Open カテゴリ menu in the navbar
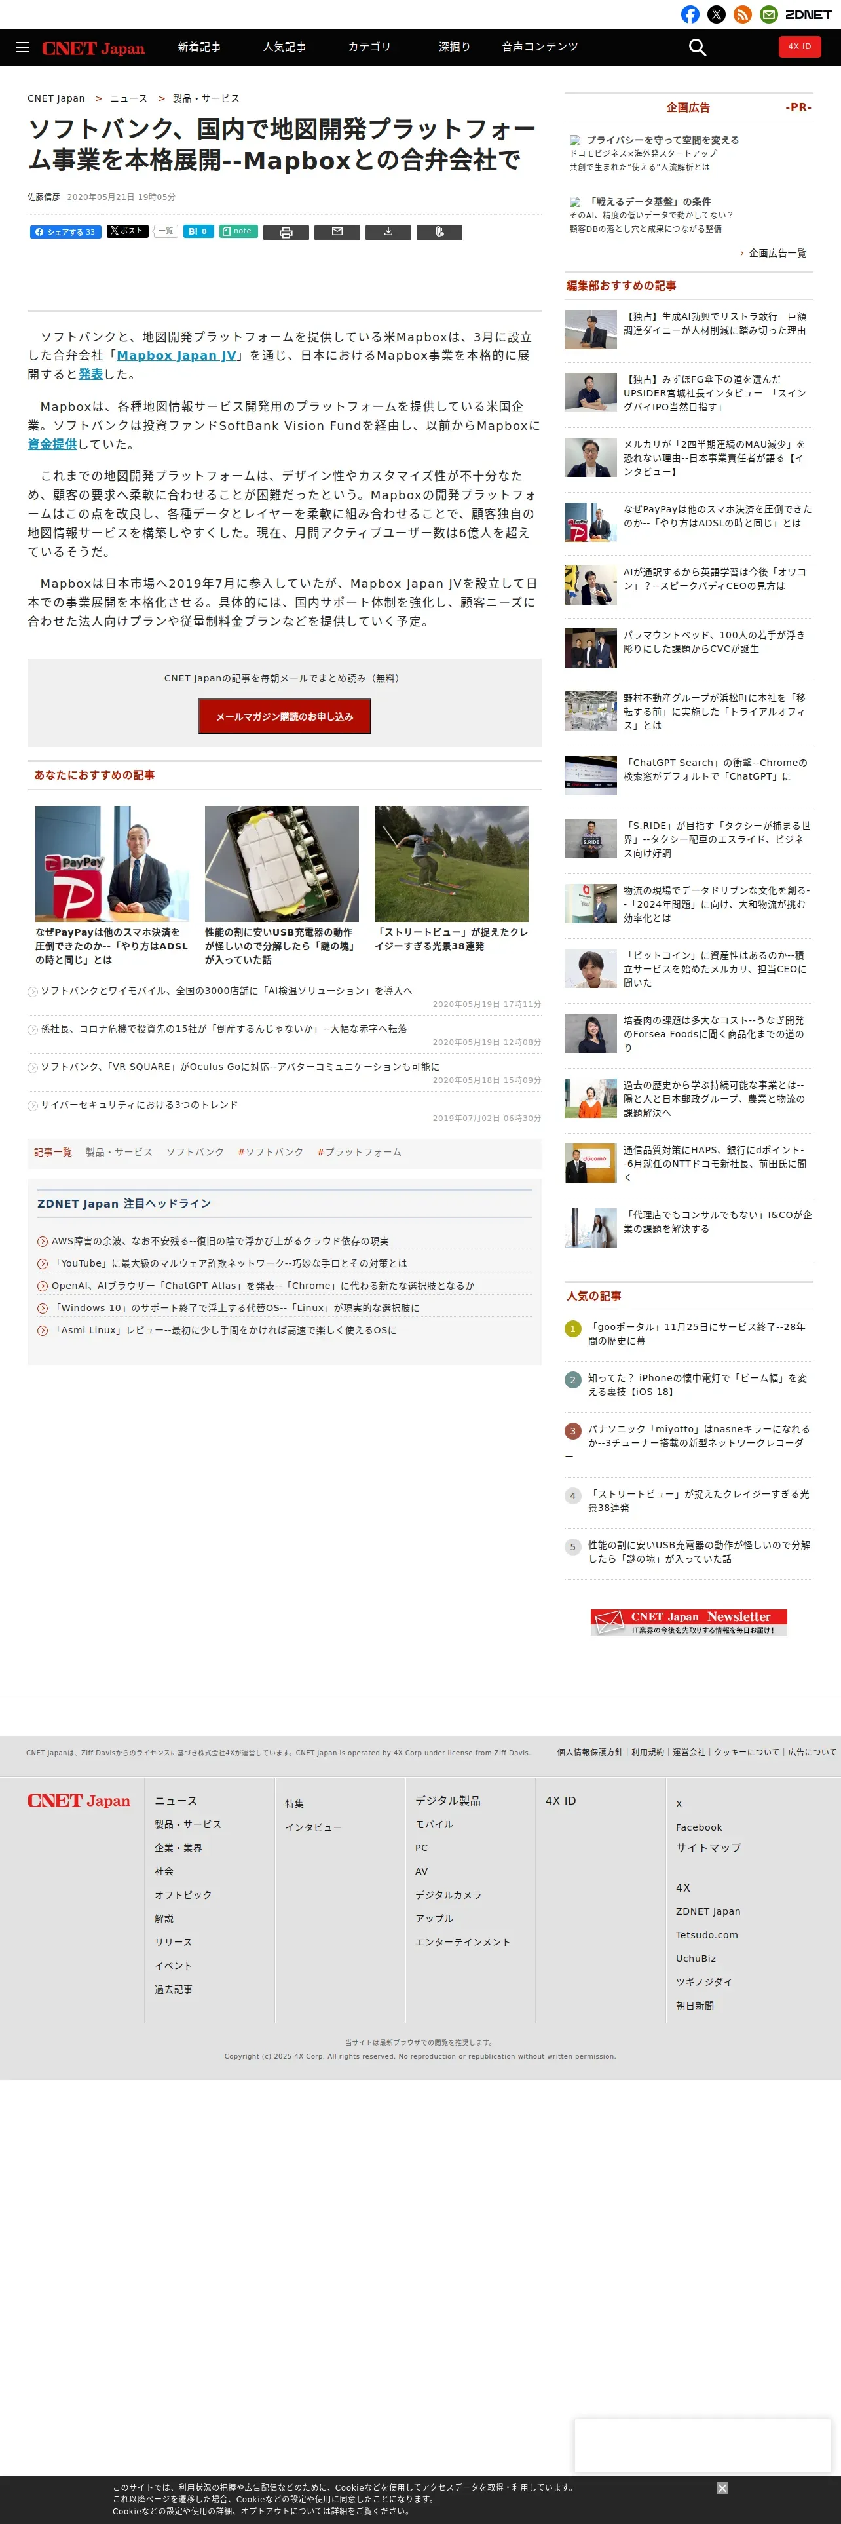Viewport: 841px width, 2524px height. click(370, 47)
